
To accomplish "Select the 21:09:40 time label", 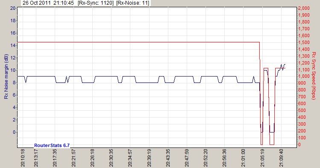I will [281, 158].
